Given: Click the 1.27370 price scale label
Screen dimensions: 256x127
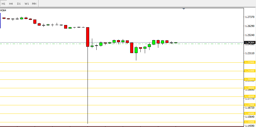Looking at the screenshot, I should coord(249,17).
